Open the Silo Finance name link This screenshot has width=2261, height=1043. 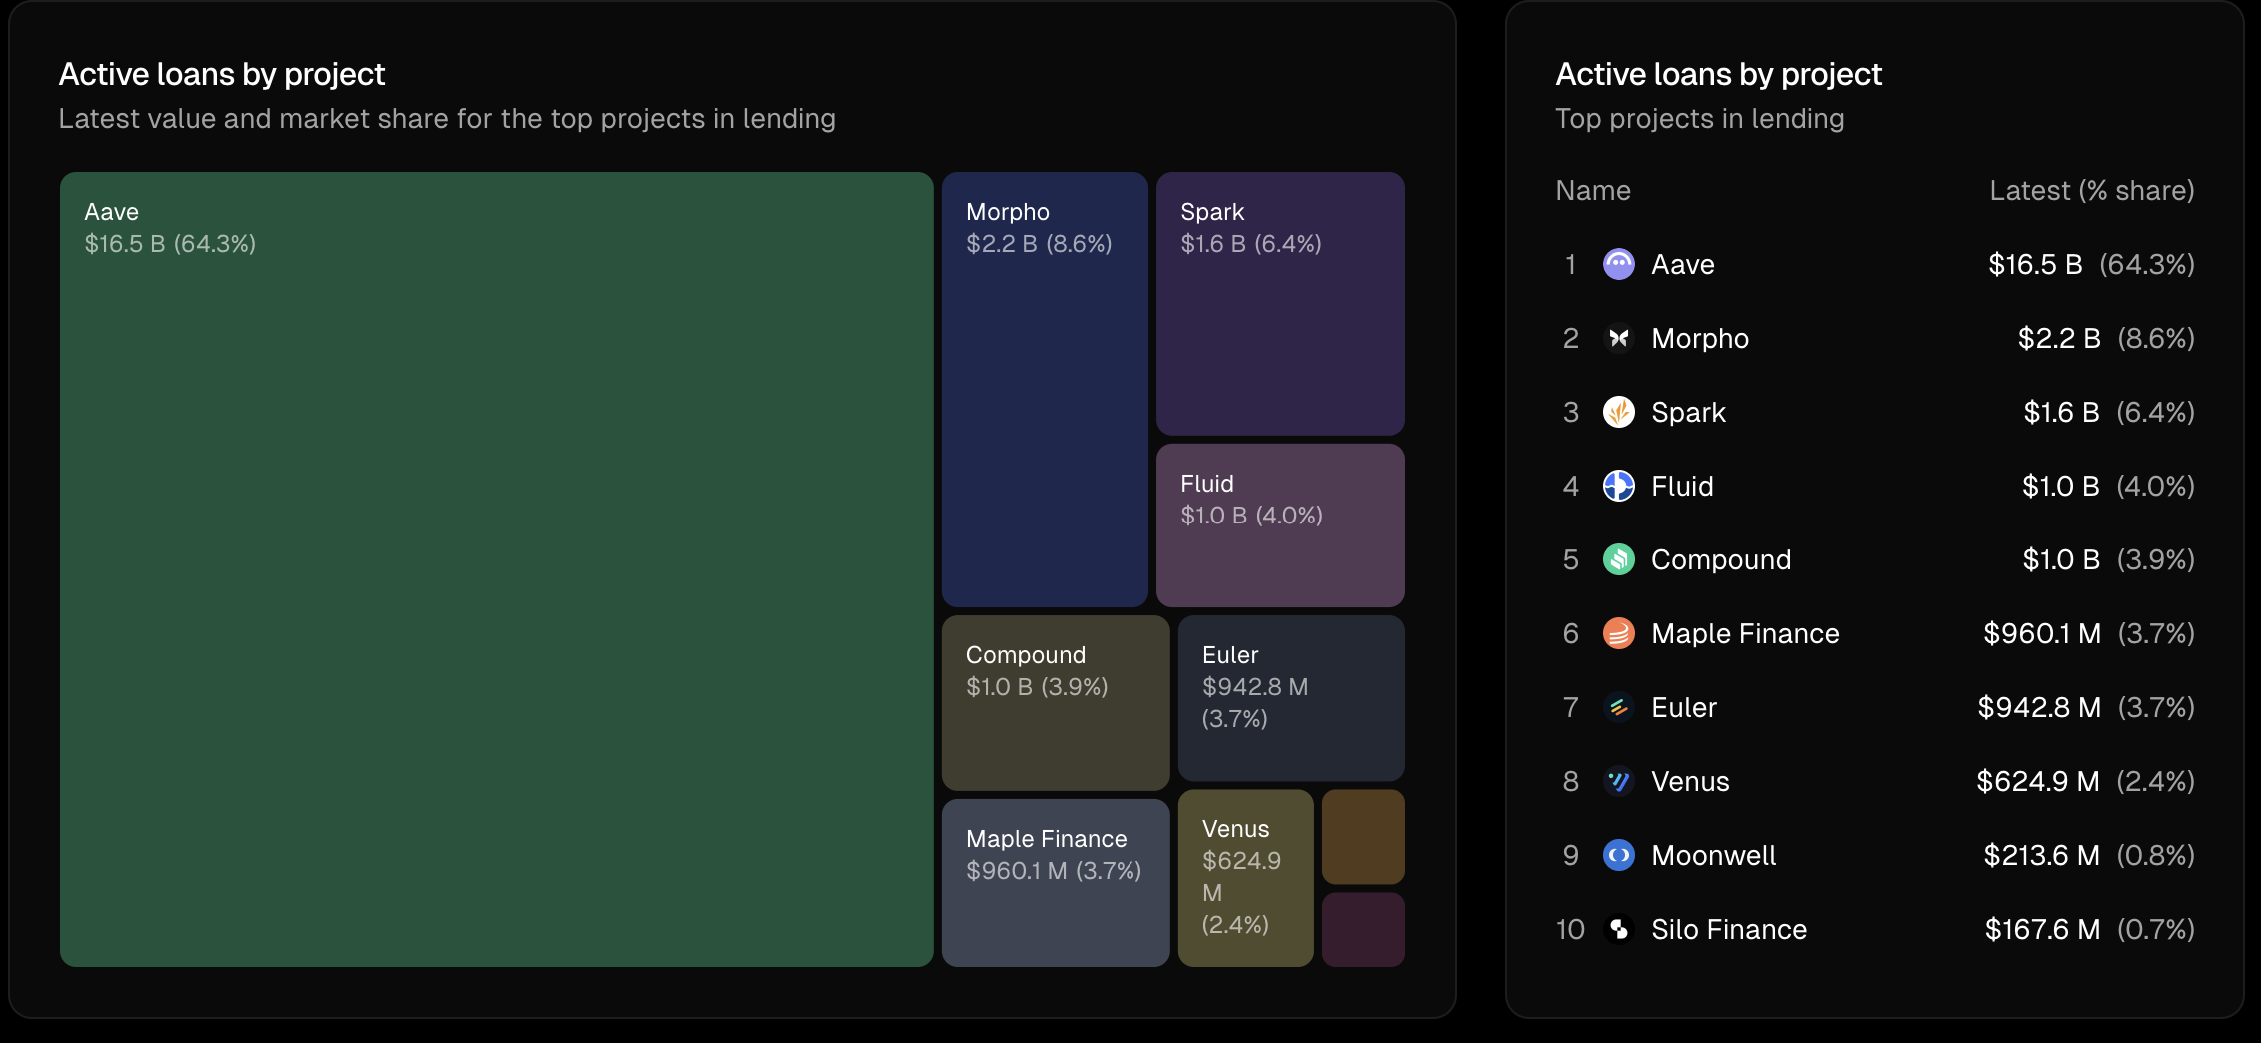click(1728, 929)
